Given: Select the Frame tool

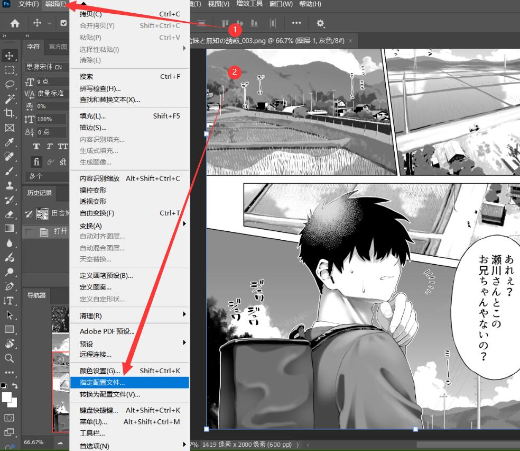Looking at the screenshot, I should 10,128.
